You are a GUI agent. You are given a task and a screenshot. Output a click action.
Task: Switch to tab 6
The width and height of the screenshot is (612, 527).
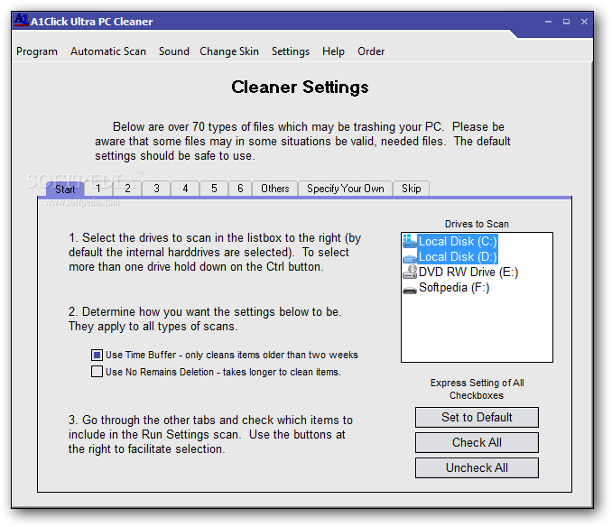[240, 189]
